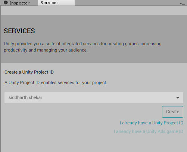Expand the organization dropdown arrow

click(x=178, y=98)
